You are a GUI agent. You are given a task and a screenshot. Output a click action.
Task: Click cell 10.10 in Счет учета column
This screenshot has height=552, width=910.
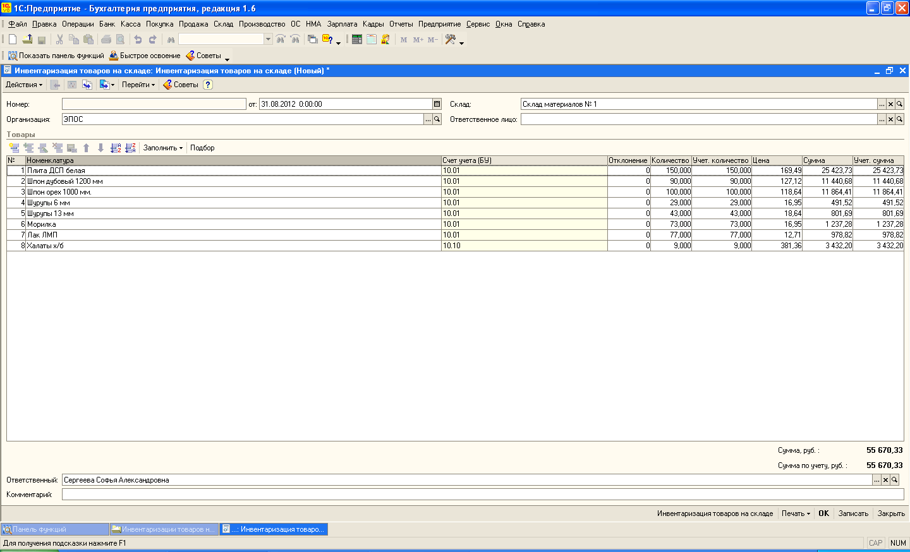(525, 246)
